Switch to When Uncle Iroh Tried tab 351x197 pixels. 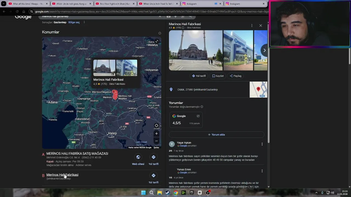click(158, 4)
